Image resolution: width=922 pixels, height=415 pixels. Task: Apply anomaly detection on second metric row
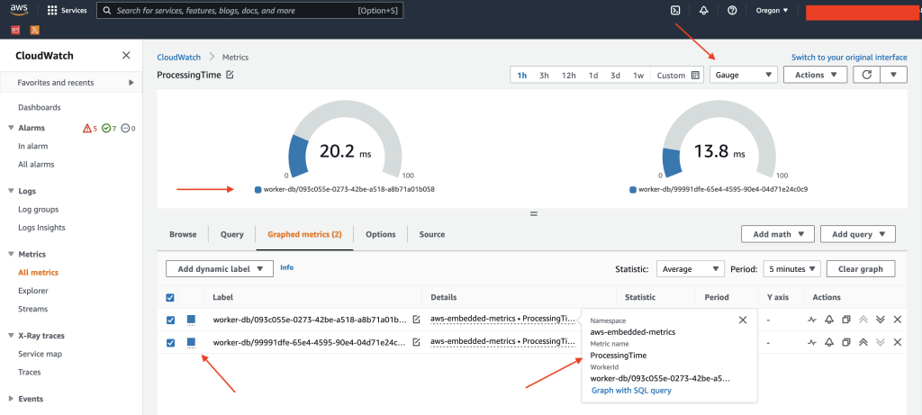[x=812, y=342]
